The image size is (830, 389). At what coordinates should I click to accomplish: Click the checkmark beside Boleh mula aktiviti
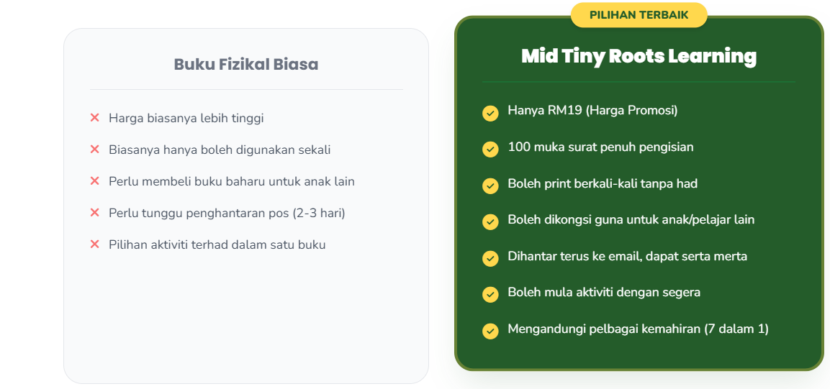(490, 295)
